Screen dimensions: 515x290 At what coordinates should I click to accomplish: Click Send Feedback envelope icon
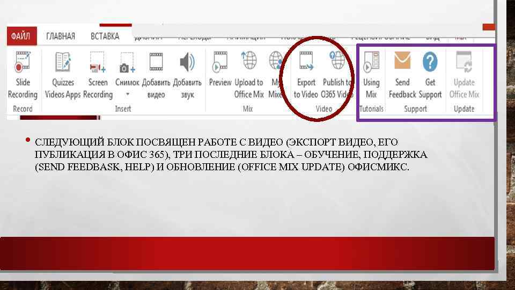click(x=402, y=61)
